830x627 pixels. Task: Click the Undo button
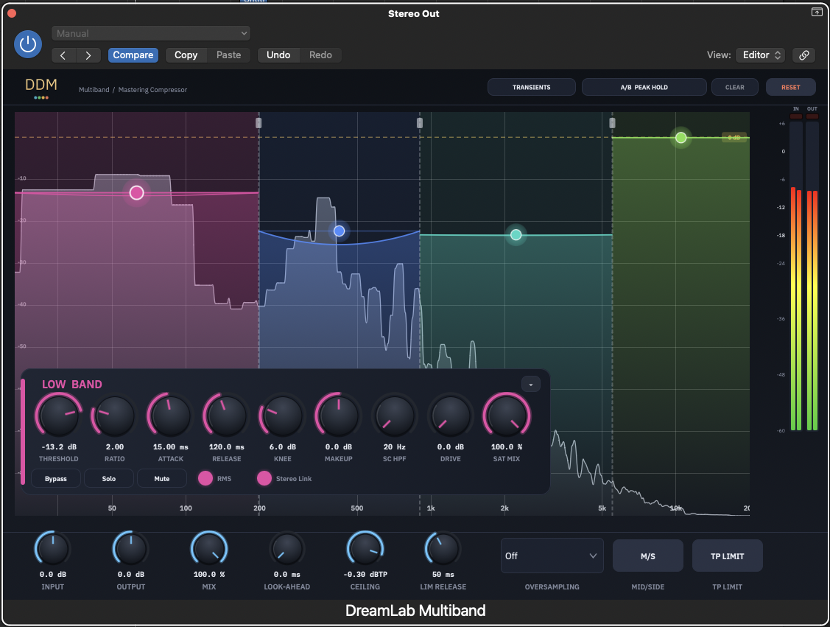tap(278, 55)
